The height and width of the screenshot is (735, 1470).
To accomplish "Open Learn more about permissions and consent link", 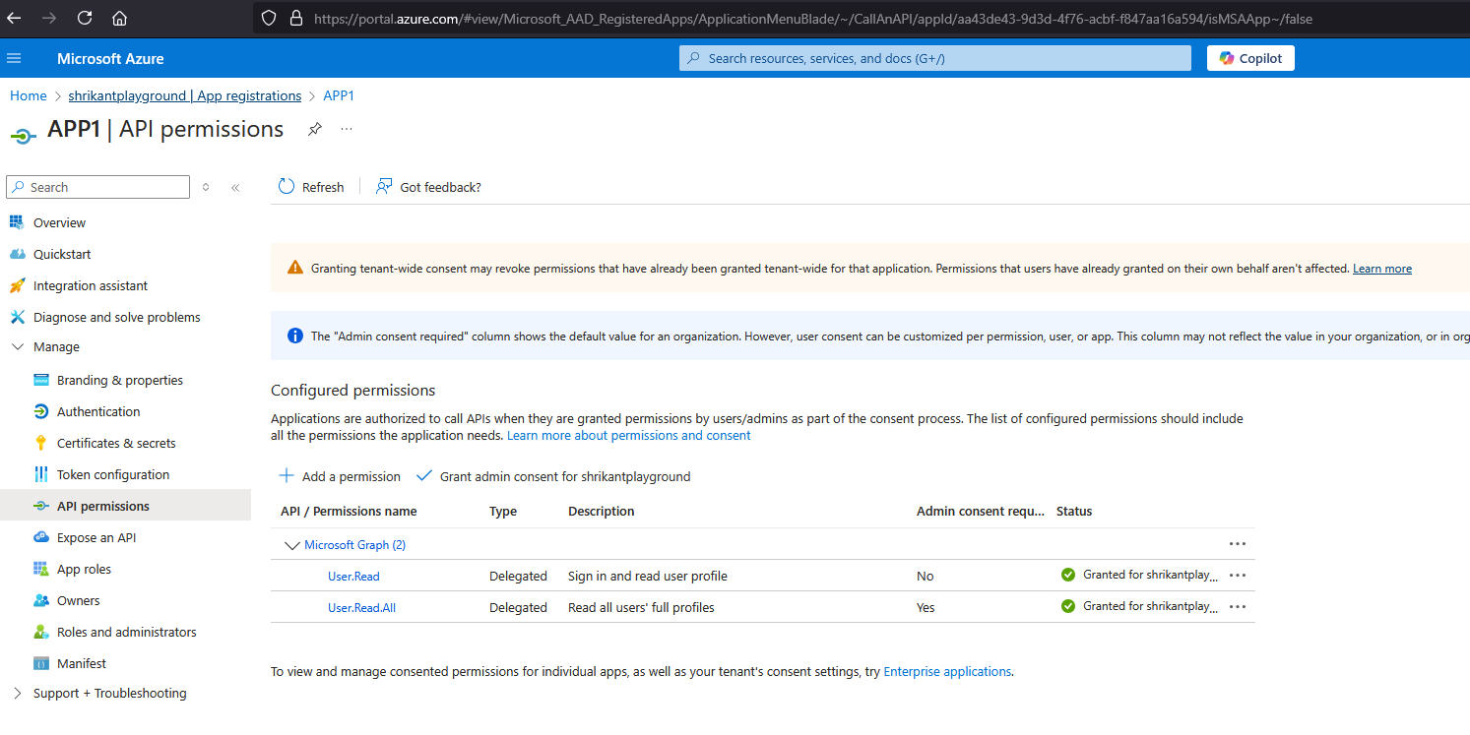I will point(628,435).
